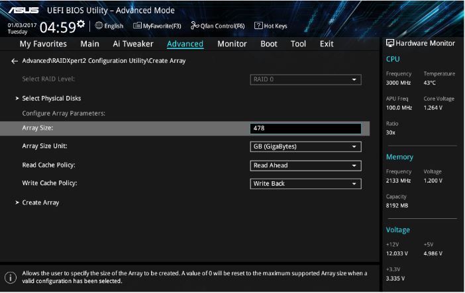Click the settings gear beside the clock
Screen dimensions: 465x293
(81, 24)
